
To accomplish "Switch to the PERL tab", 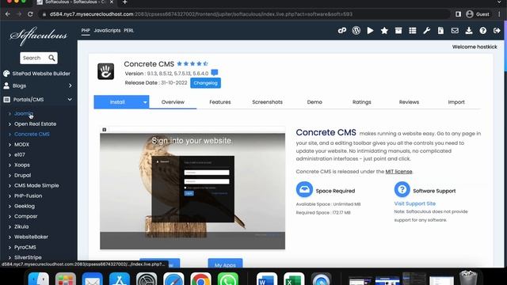I will click(x=128, y=30).
